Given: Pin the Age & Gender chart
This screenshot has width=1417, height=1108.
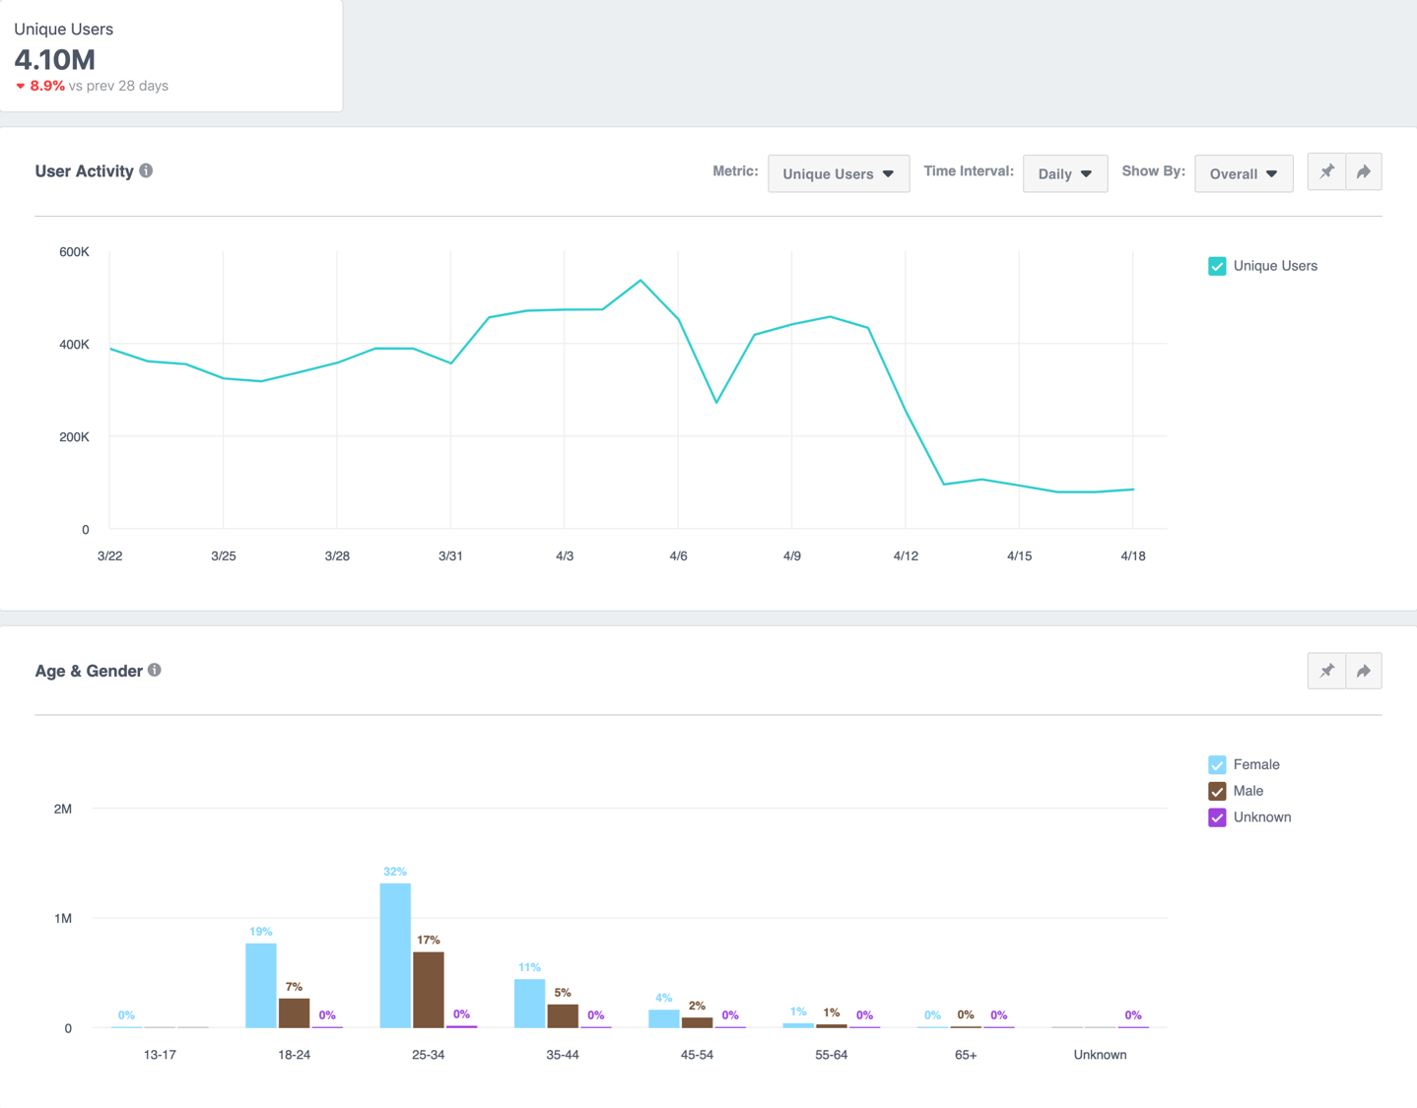Looking at the screenshot, I should [1325, 671].
